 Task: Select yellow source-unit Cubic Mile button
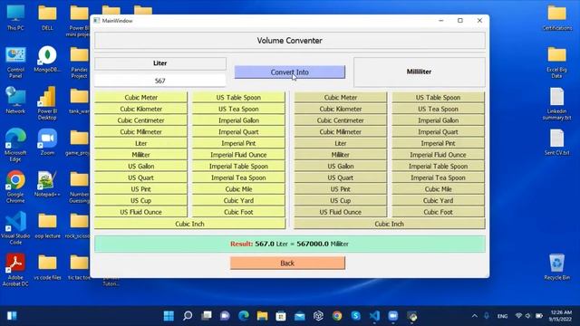[238, 189]
